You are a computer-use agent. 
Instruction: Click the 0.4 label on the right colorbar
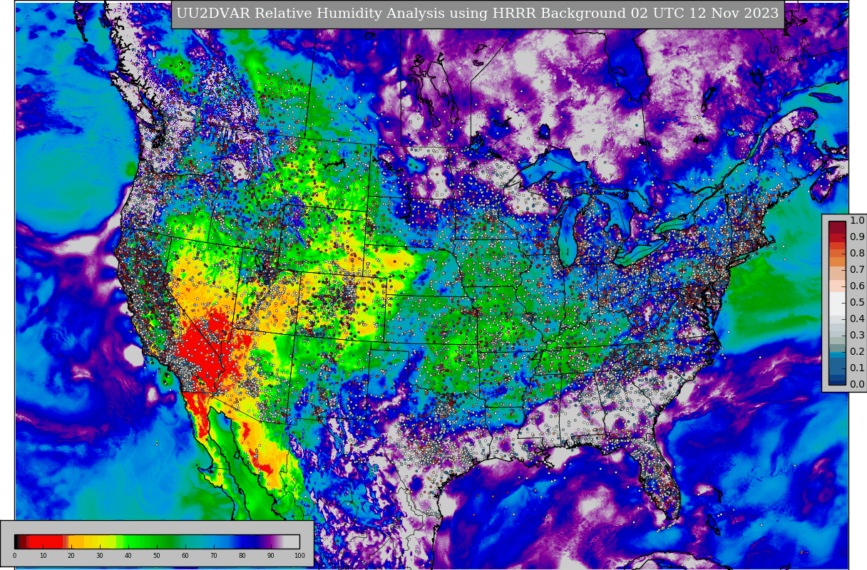(x=857, y=319)
